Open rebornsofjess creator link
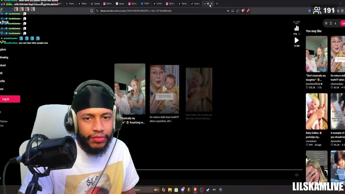The image size is (345, 194). (x=337, y=84)
